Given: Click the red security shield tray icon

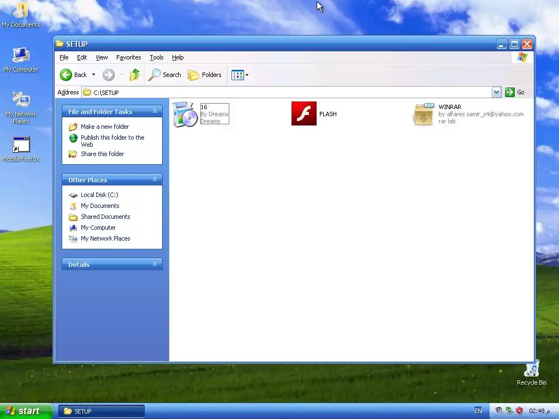Looking at the screenshot, I should pos(520,411).
